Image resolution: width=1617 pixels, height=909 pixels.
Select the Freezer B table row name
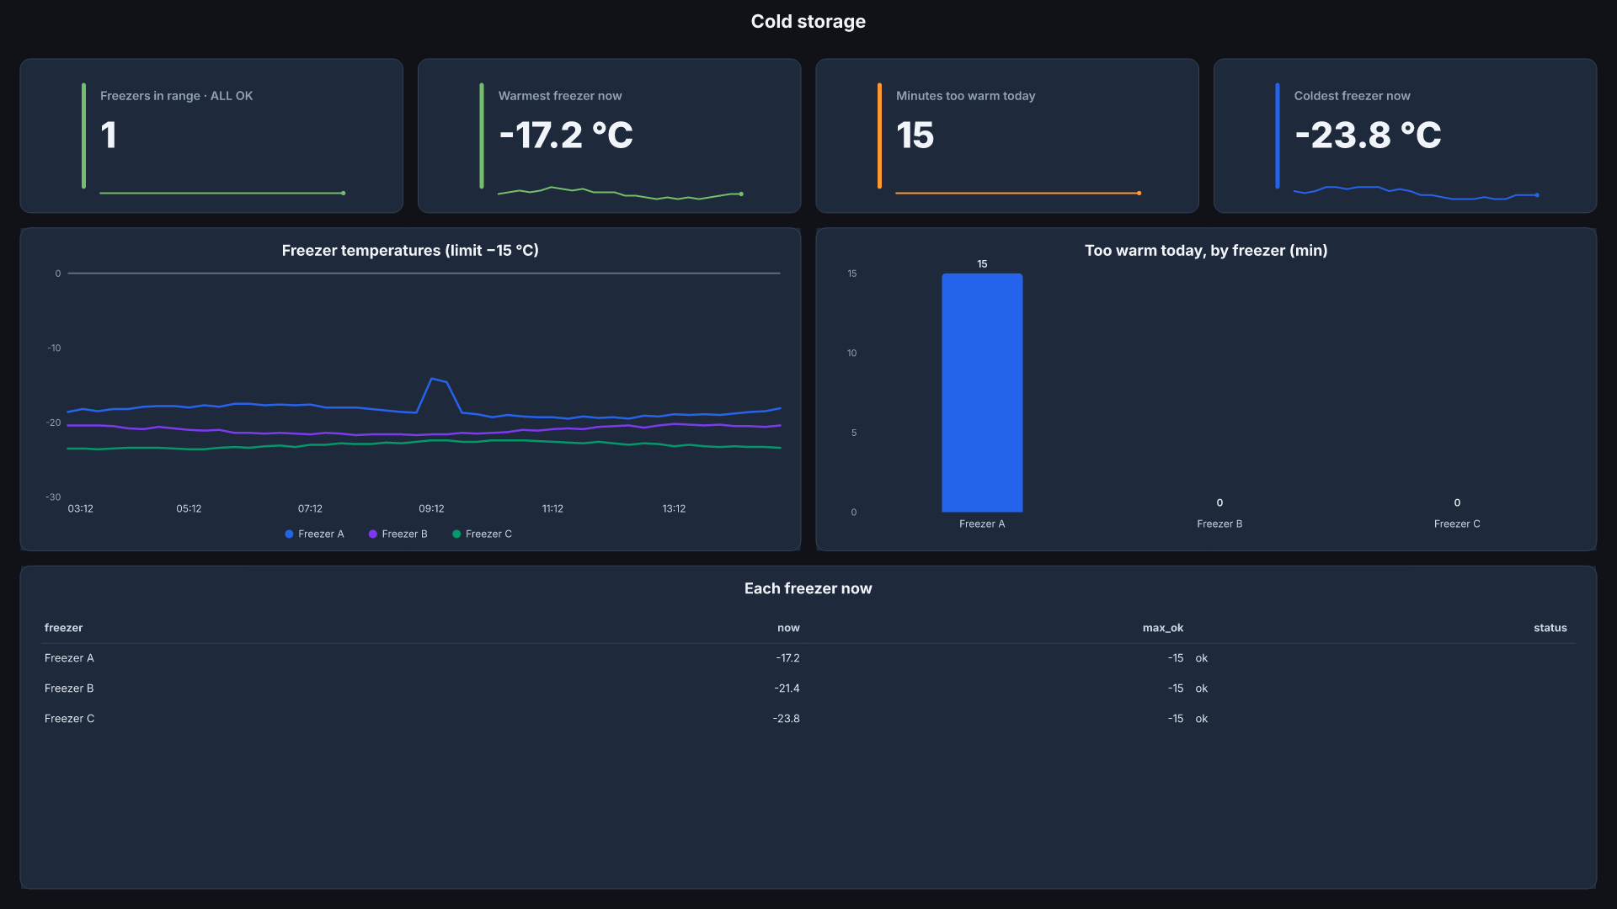(x=69, y=688)
